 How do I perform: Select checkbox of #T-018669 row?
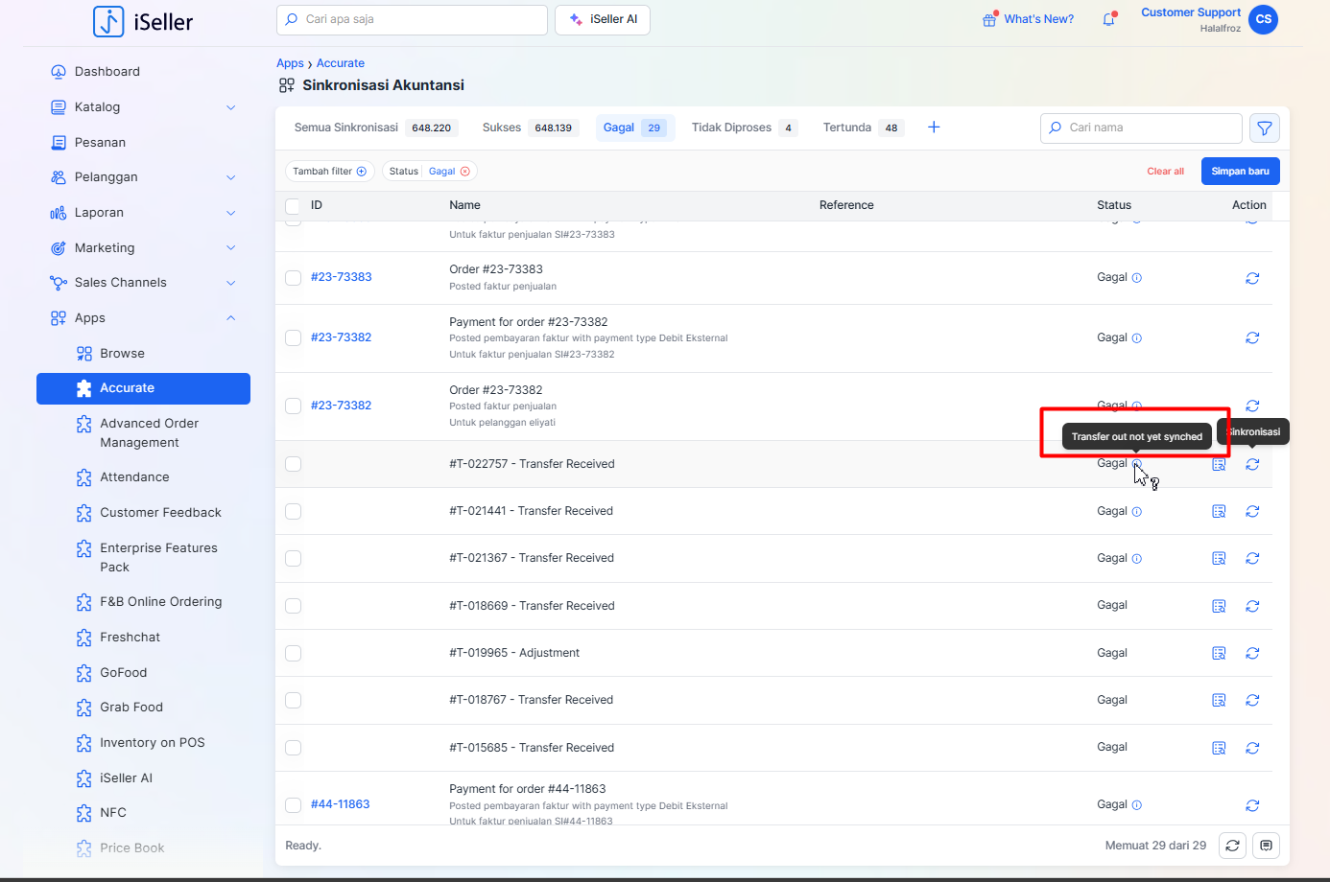coord(293,606)
